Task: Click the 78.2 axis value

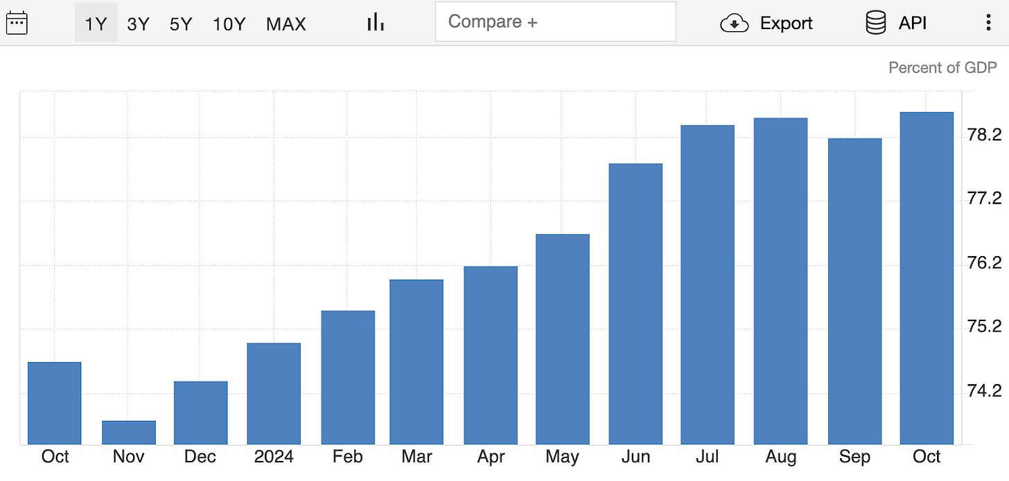Action: coord(985,134)
